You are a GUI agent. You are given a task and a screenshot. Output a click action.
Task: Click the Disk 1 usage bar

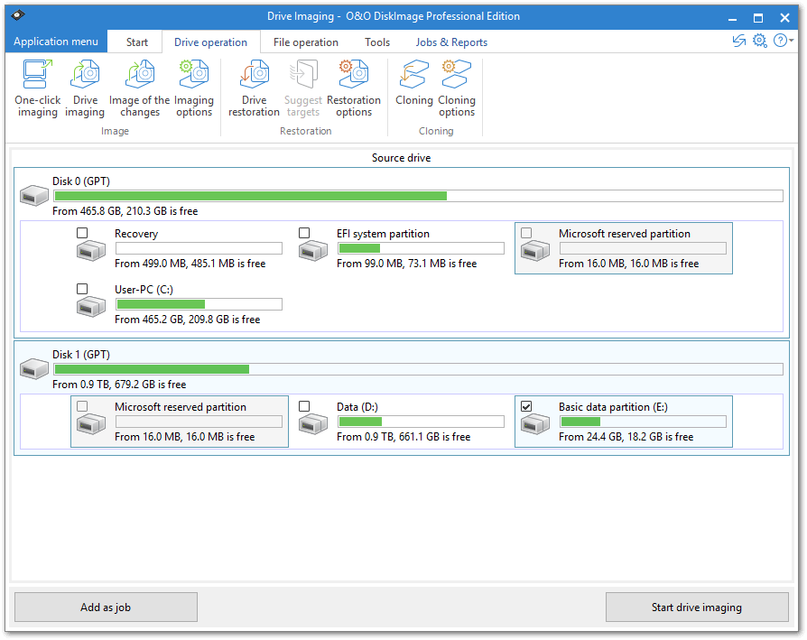(x=419, y=369)
